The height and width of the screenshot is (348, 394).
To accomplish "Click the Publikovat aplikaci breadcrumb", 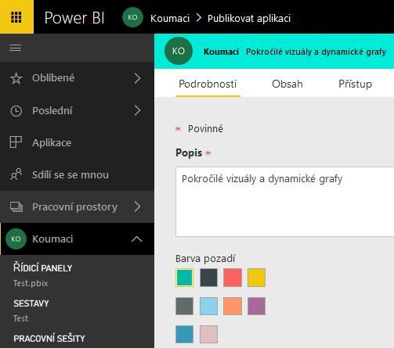I will [249, 18].
